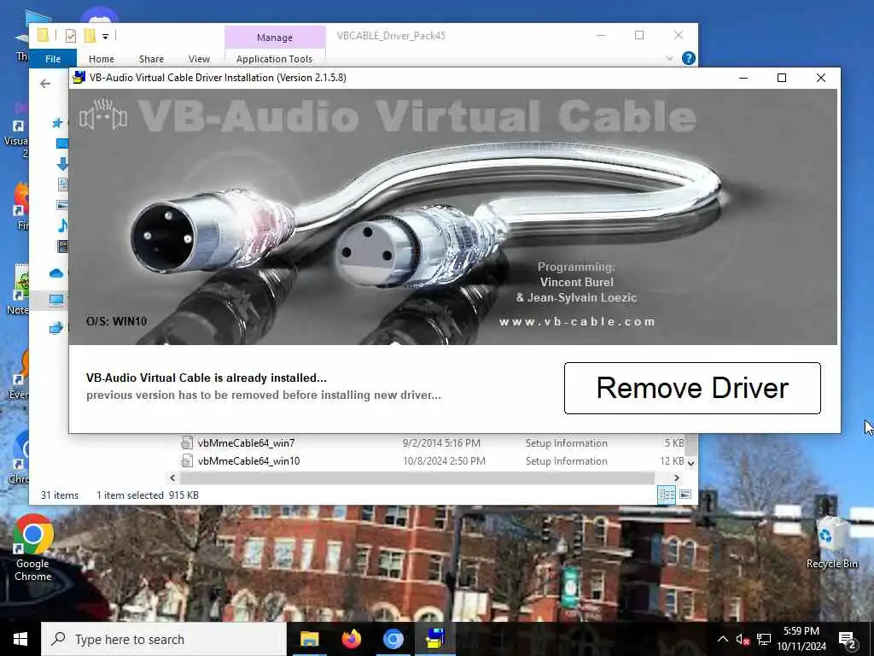Select the Manage contextual tab
874x656 pixels.
(x=275, y=38)
